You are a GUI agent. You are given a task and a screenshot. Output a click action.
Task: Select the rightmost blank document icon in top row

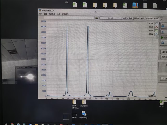(x=155, y=6)
